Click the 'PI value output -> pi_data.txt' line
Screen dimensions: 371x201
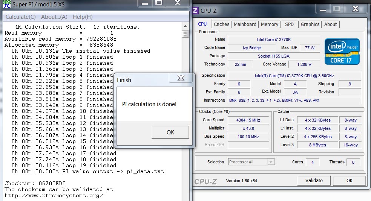[x=87, y=172]
